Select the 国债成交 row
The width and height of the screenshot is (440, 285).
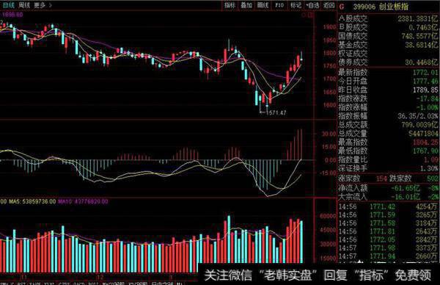click(389, 36)
